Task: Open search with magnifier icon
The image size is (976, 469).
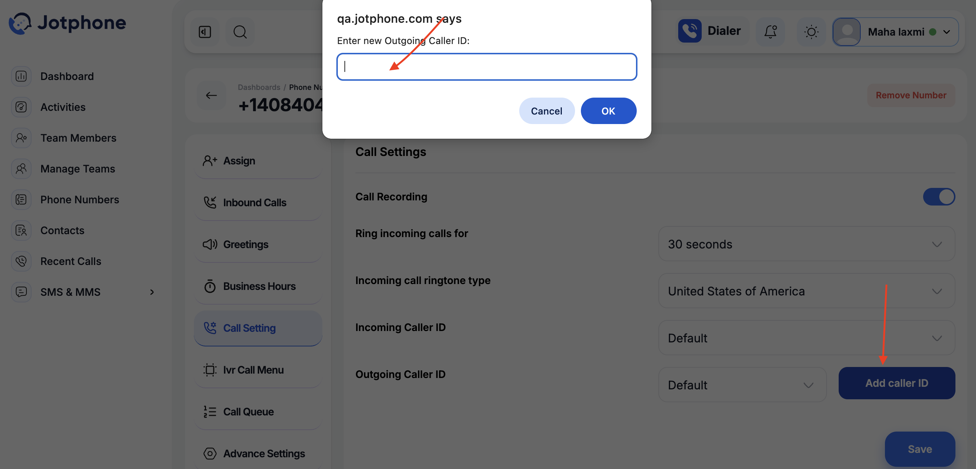Action: (240, 32)
